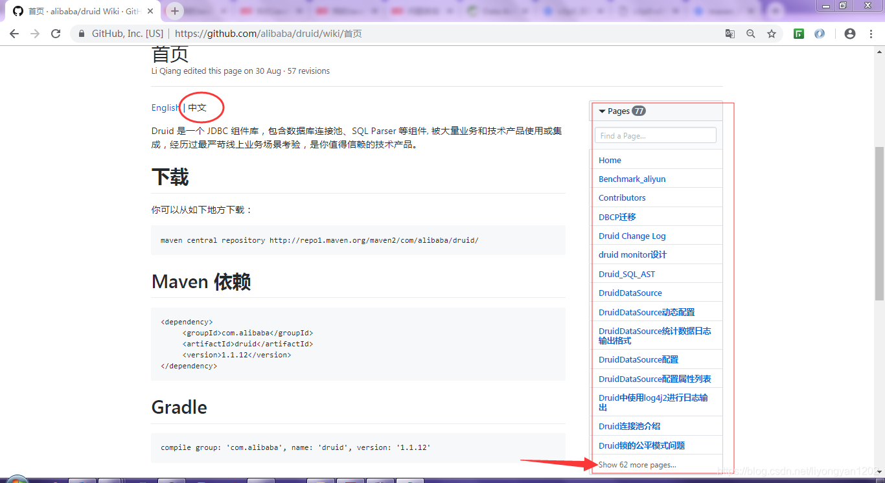885x483 pixels.
Task: Open DruidDataSource动态配置 page
Action: click(647, 312)
